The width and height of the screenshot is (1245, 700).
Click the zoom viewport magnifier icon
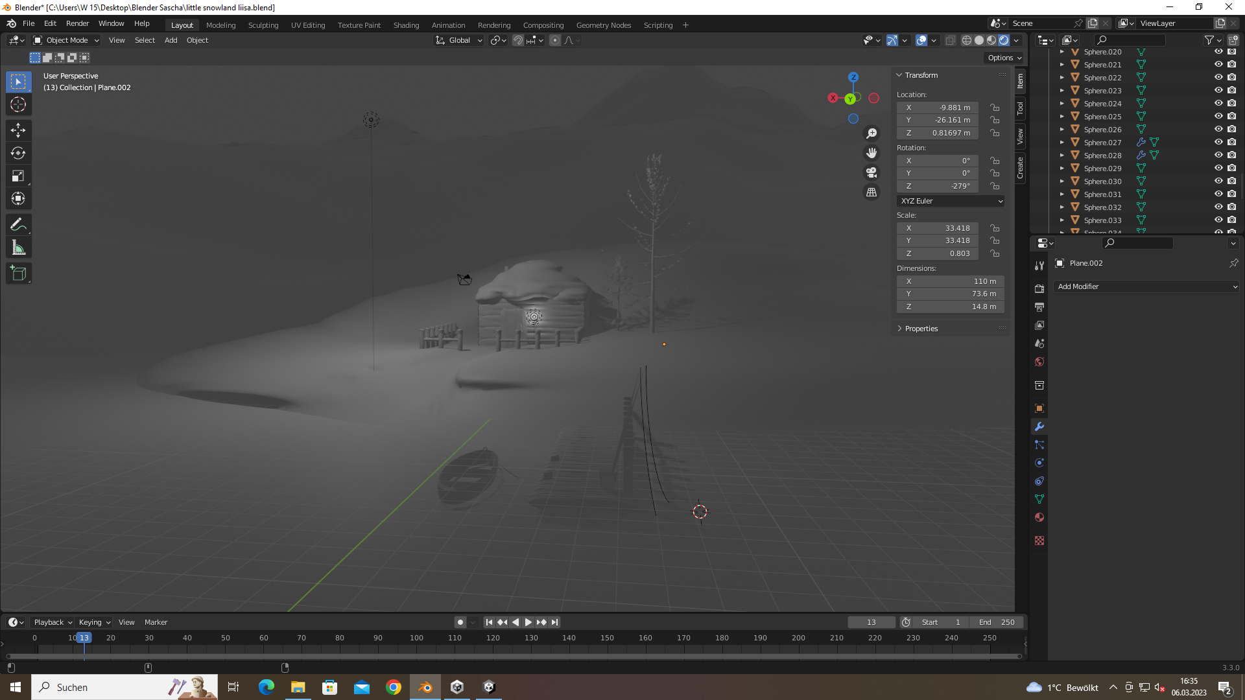coord(871,134)
